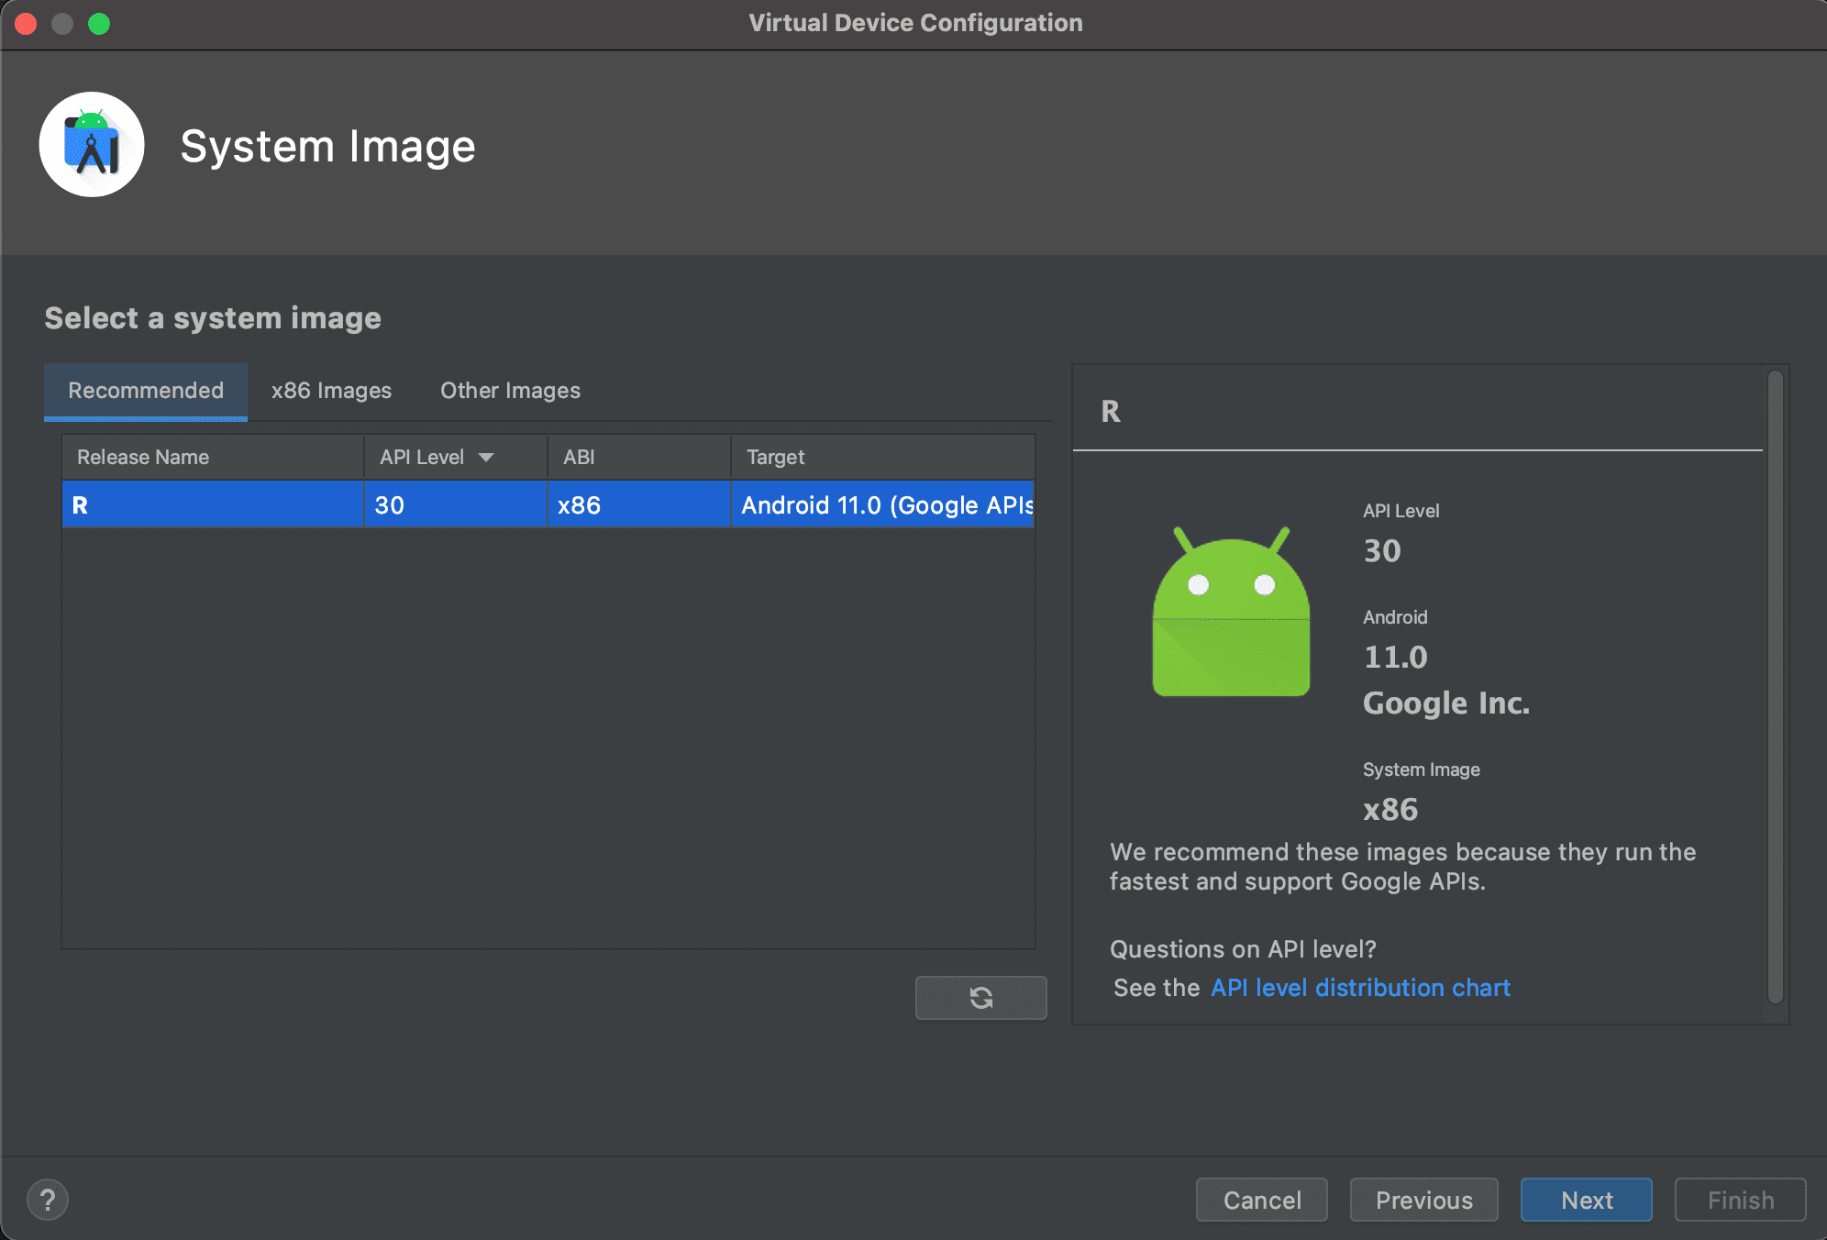Open the x86 Images tab
1827x1240 pixels.
point(331,391)
